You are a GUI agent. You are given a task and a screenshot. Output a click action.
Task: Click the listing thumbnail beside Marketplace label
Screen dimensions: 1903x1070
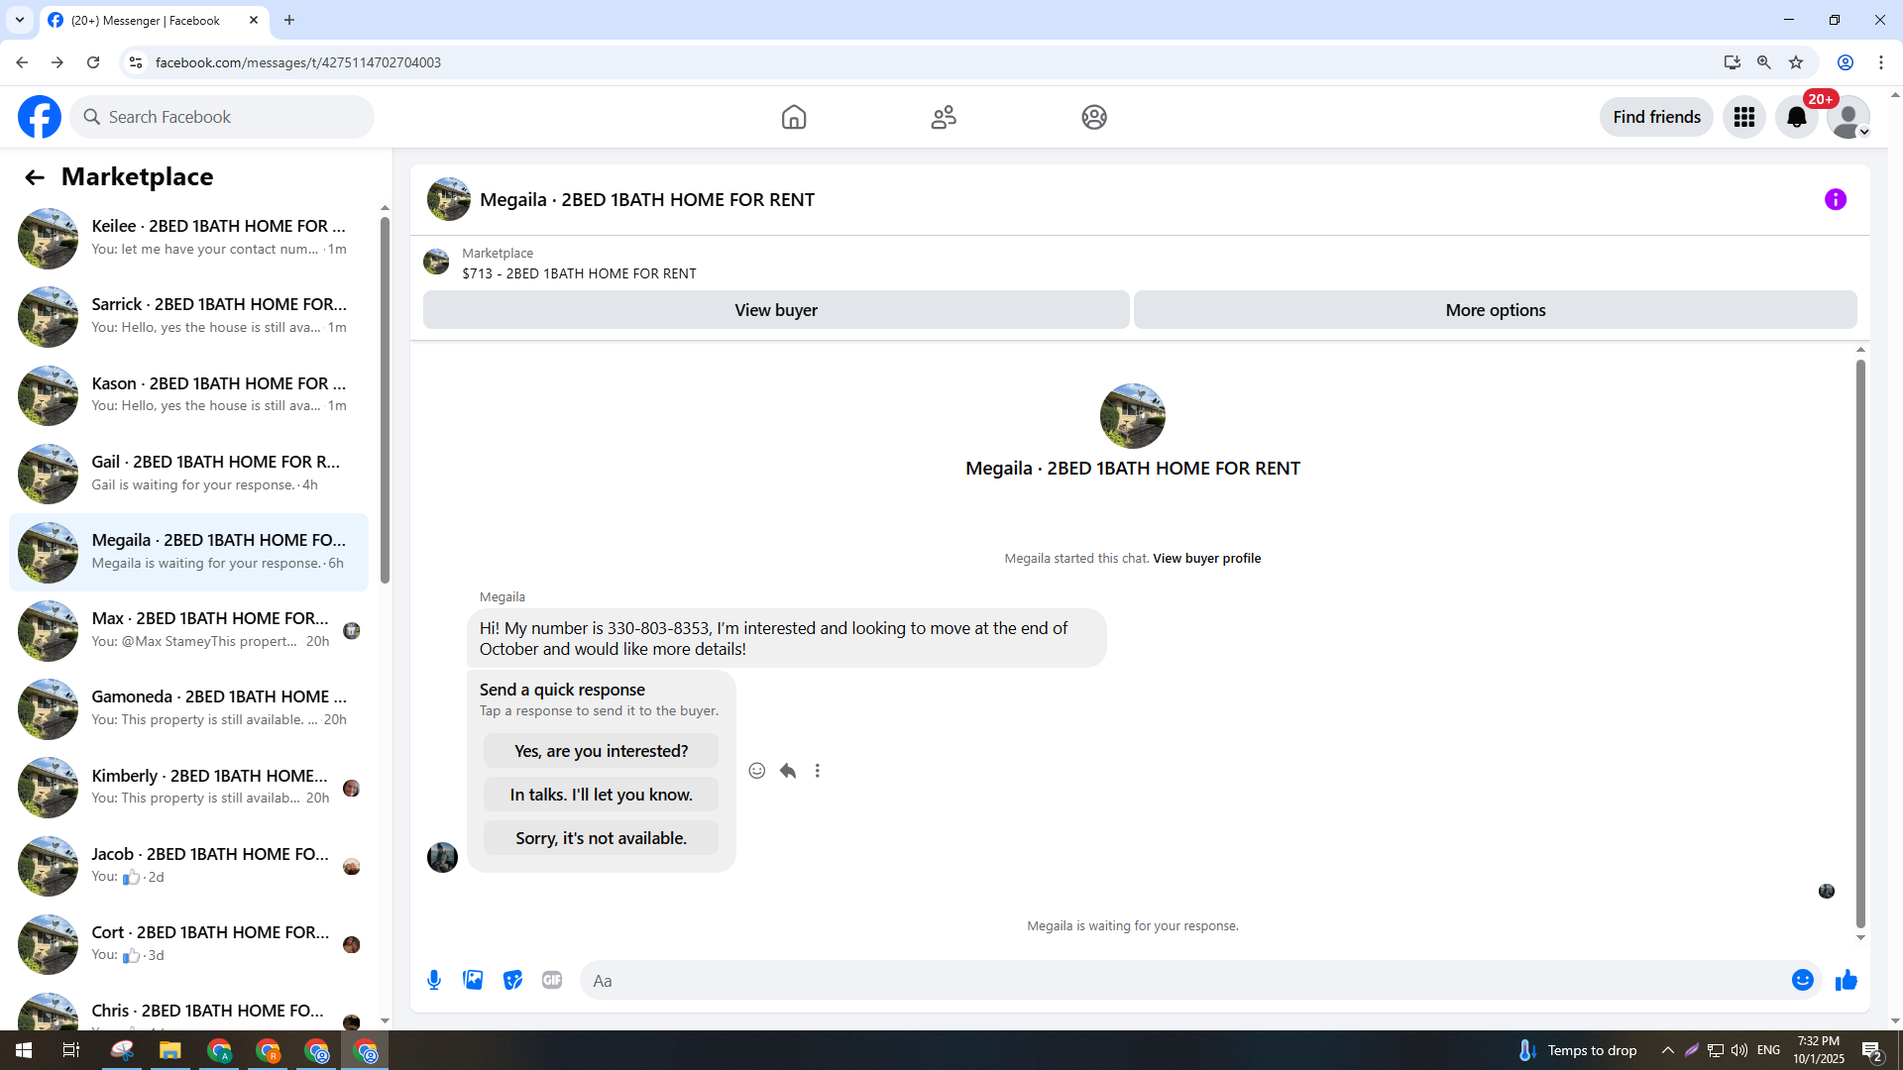pyautogui.click(x=436, y=263)
